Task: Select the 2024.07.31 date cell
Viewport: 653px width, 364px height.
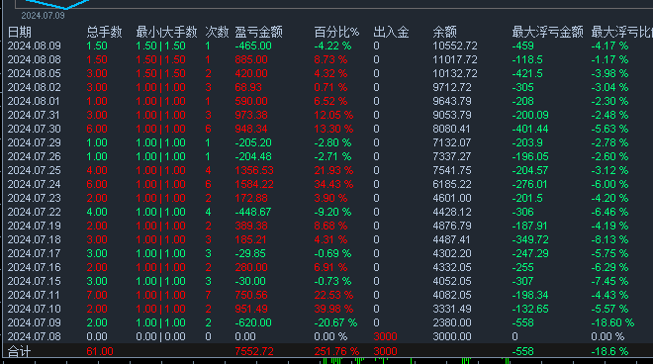Action: coord(35,115)
